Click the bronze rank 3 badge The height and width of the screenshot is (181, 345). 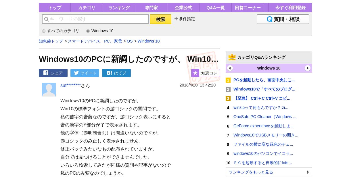coord(228,99)
